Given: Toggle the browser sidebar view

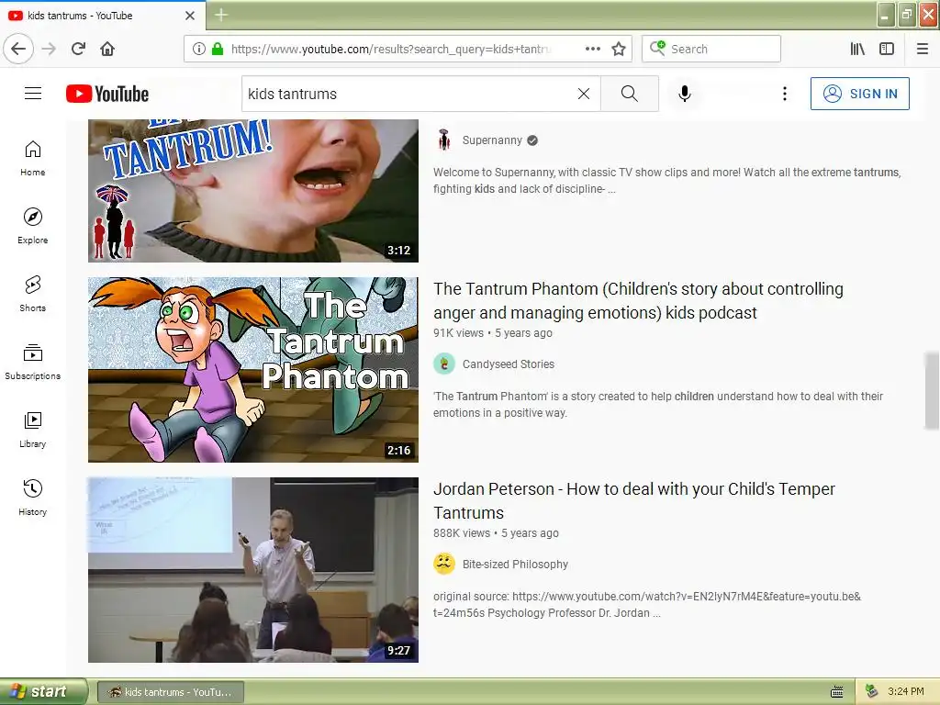Looking at the screenshot, I should click(887, 49).
